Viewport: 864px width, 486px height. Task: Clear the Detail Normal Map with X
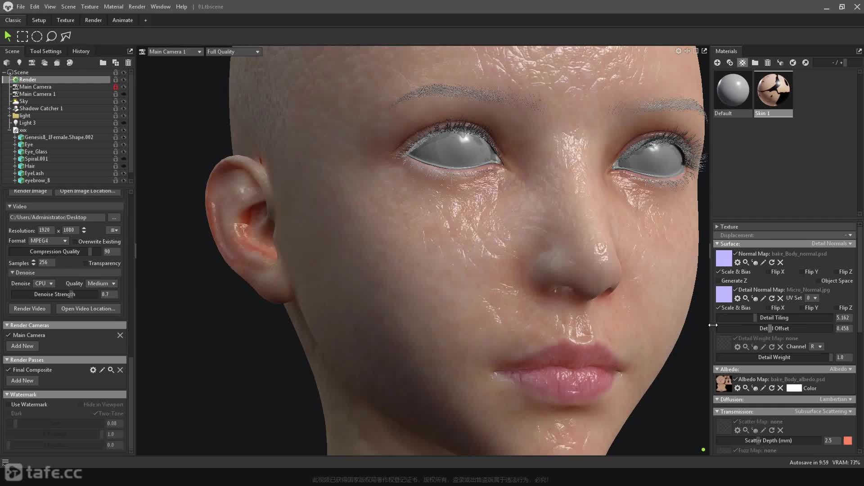[780, 298]
